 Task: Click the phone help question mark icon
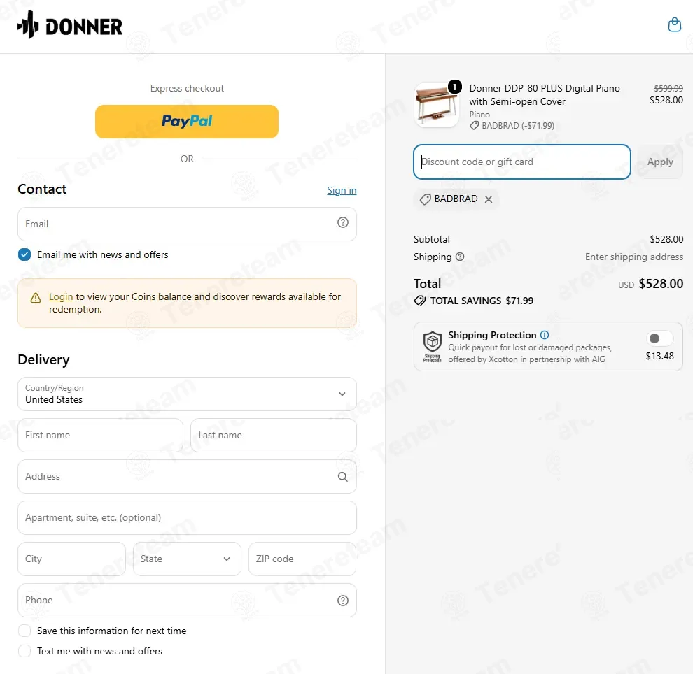pyautogui.click(x=343, y=601)
